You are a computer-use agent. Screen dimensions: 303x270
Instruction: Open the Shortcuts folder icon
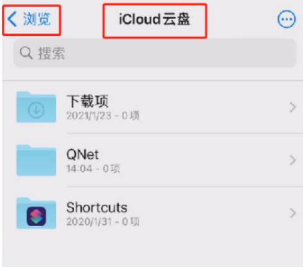click(x=36, y=213)
